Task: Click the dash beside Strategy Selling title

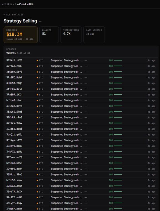Action: (x=40, y=21)
